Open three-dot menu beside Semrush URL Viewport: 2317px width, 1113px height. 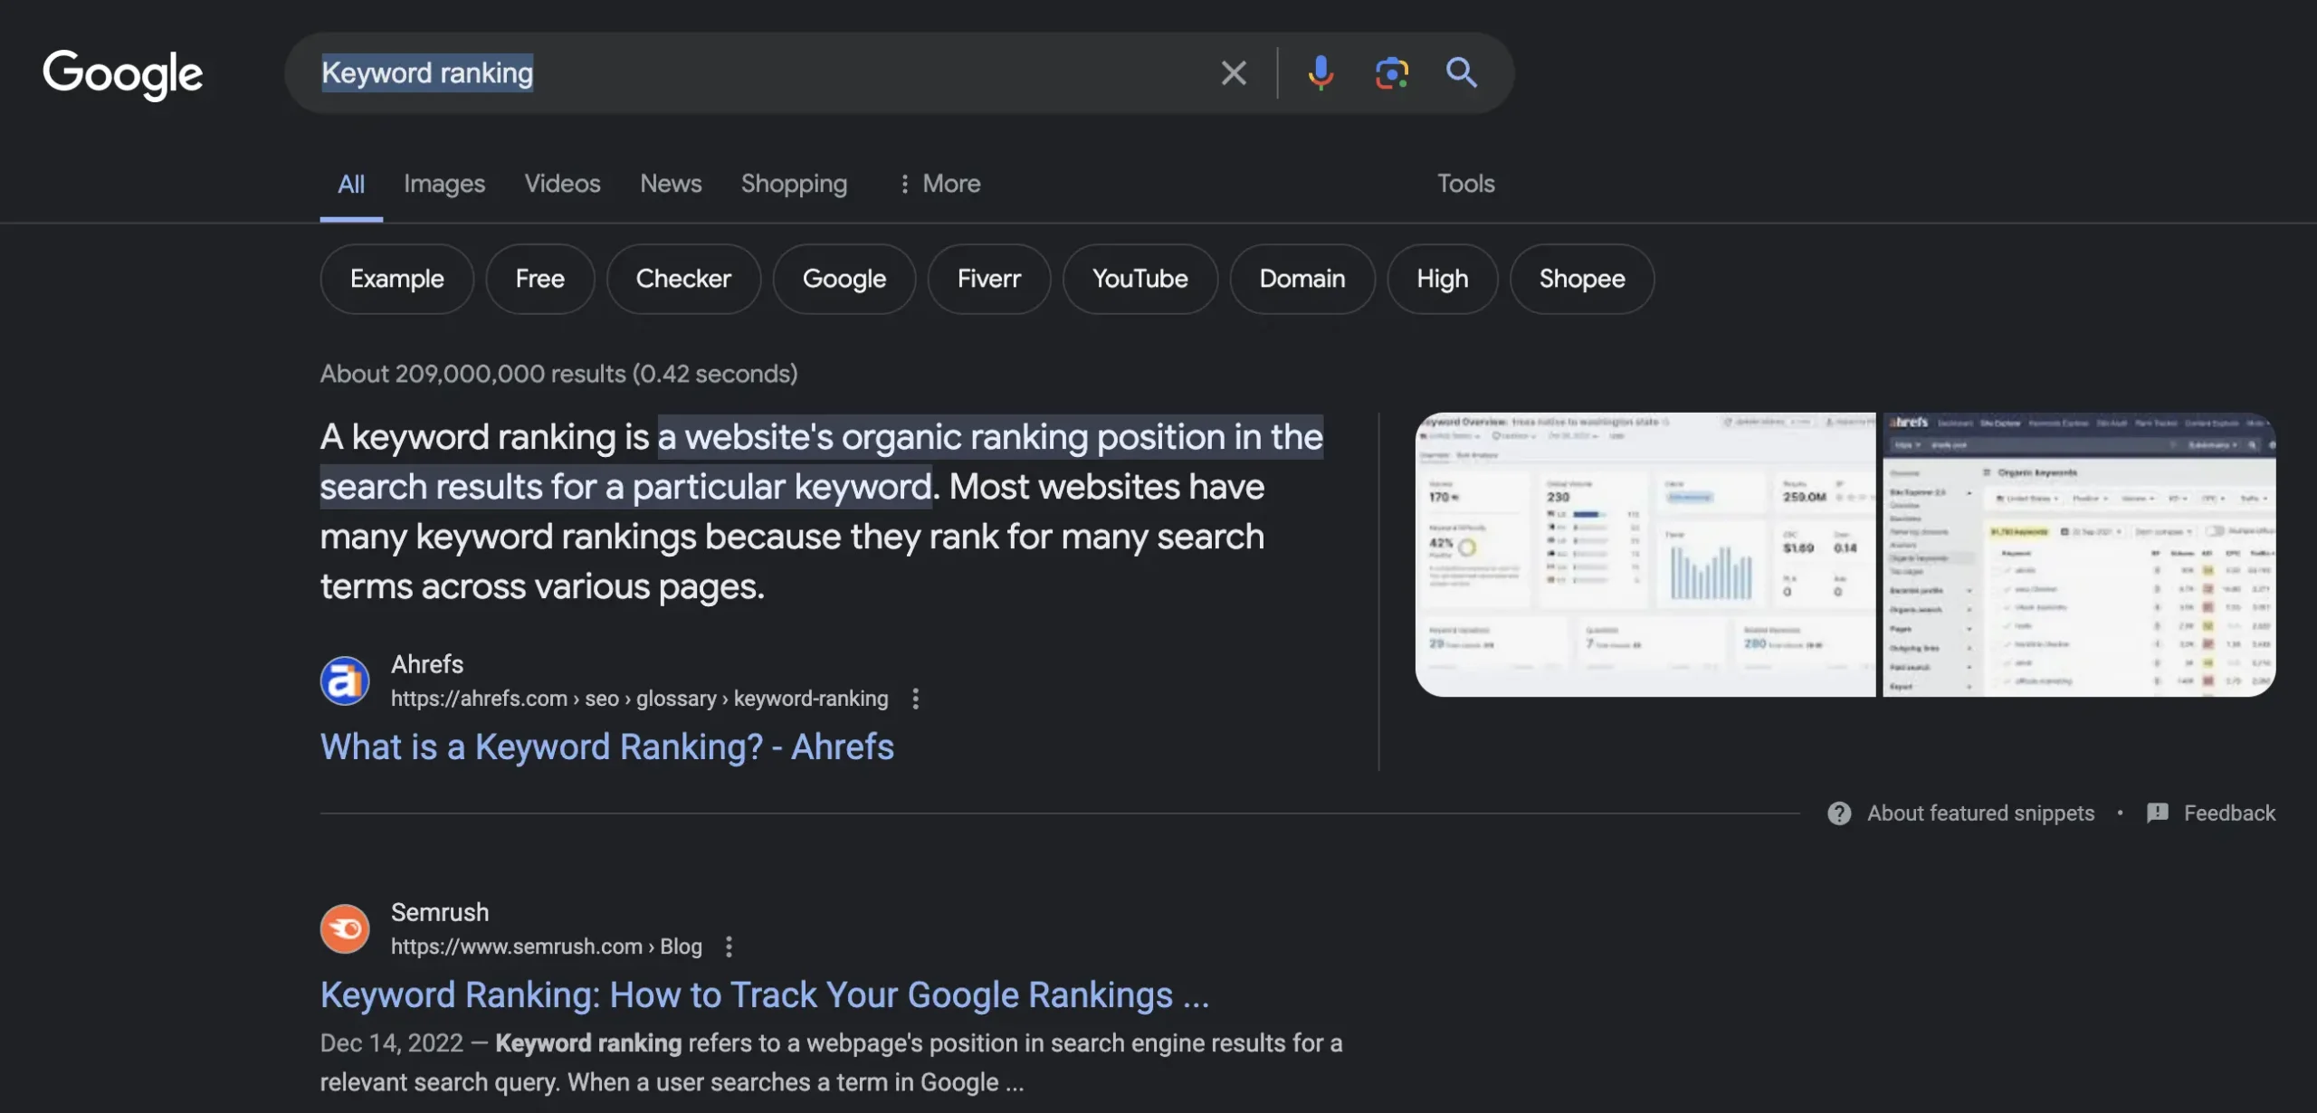[x=729, y=947]
